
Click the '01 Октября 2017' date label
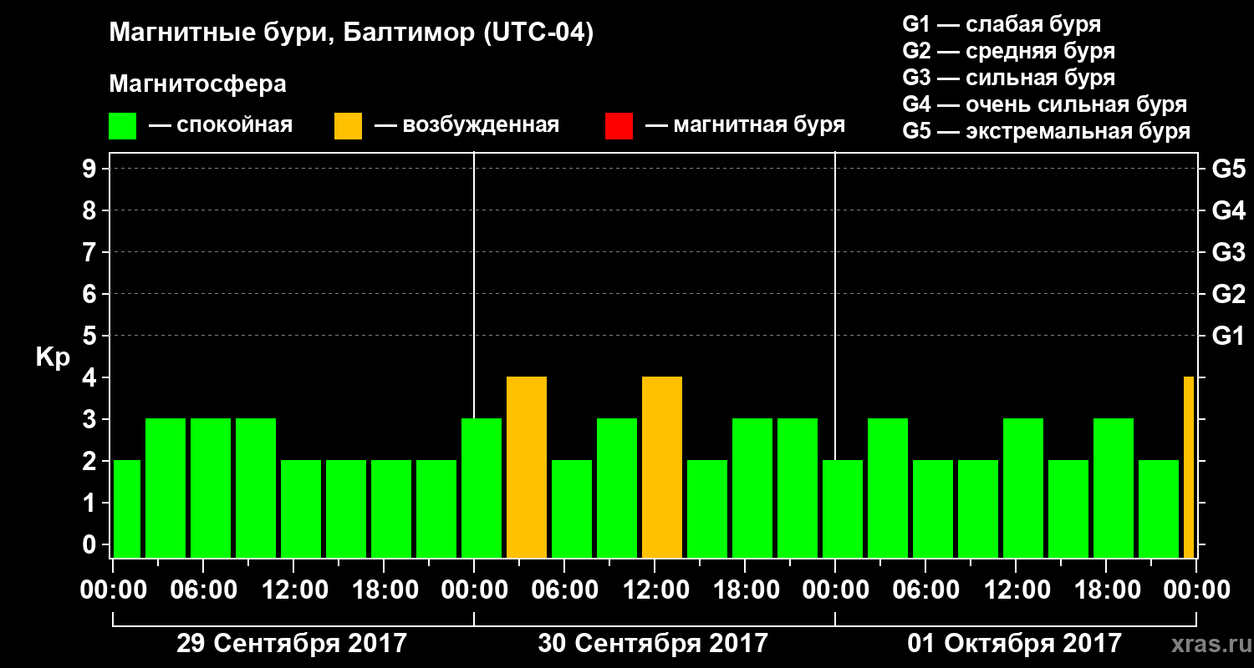pyautogui.click(x=1015, y=644)
